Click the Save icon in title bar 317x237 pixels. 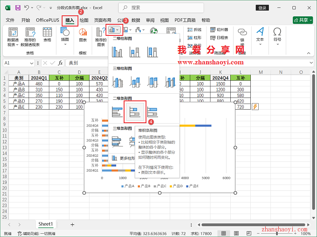coord(18,8)
